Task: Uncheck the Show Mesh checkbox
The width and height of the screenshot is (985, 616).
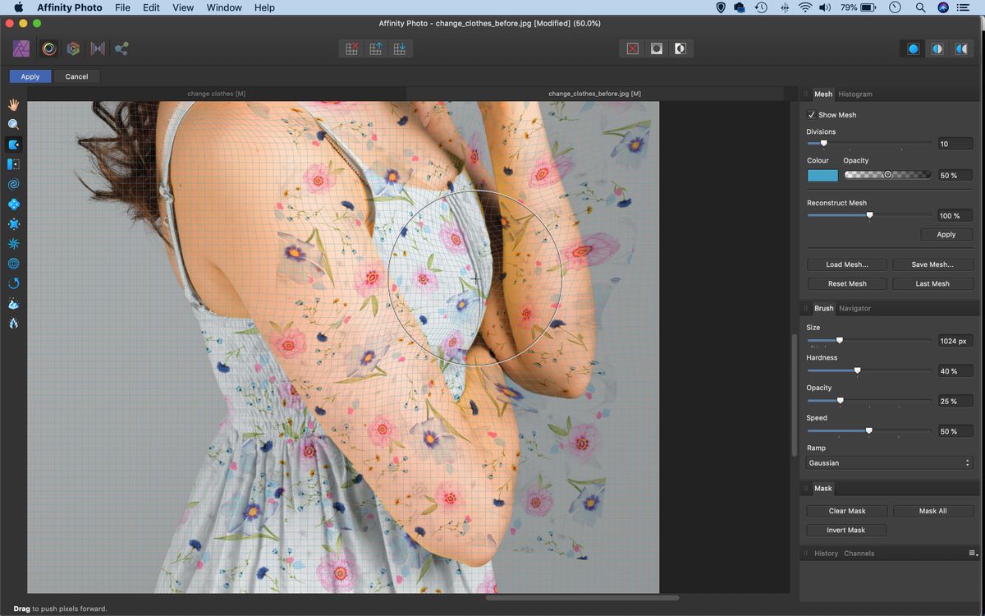Action: 811,114
